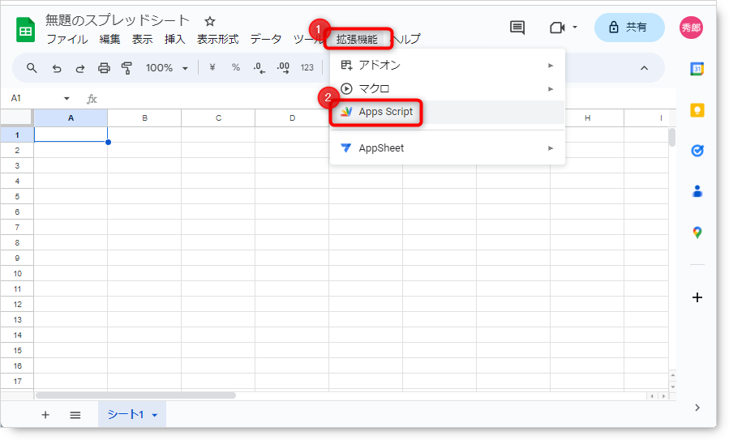Click the video meeting camera icon
Viewport: 729px width, 440px height.
[x=557, y=28]
